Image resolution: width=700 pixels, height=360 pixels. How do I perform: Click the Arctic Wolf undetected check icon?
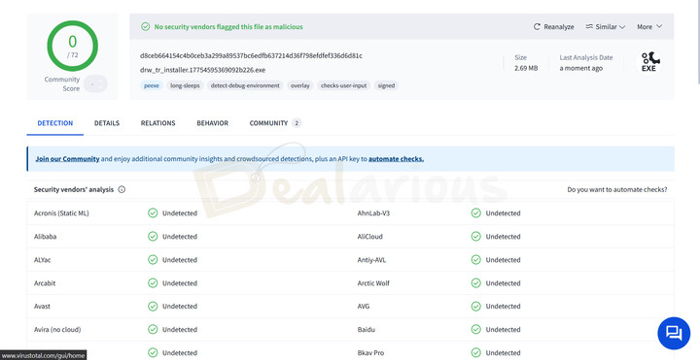click(x=475, y=283)
